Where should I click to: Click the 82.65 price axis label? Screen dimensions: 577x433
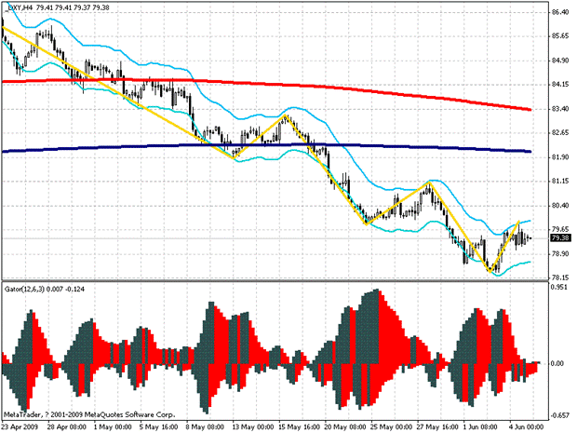pos(560,132)
